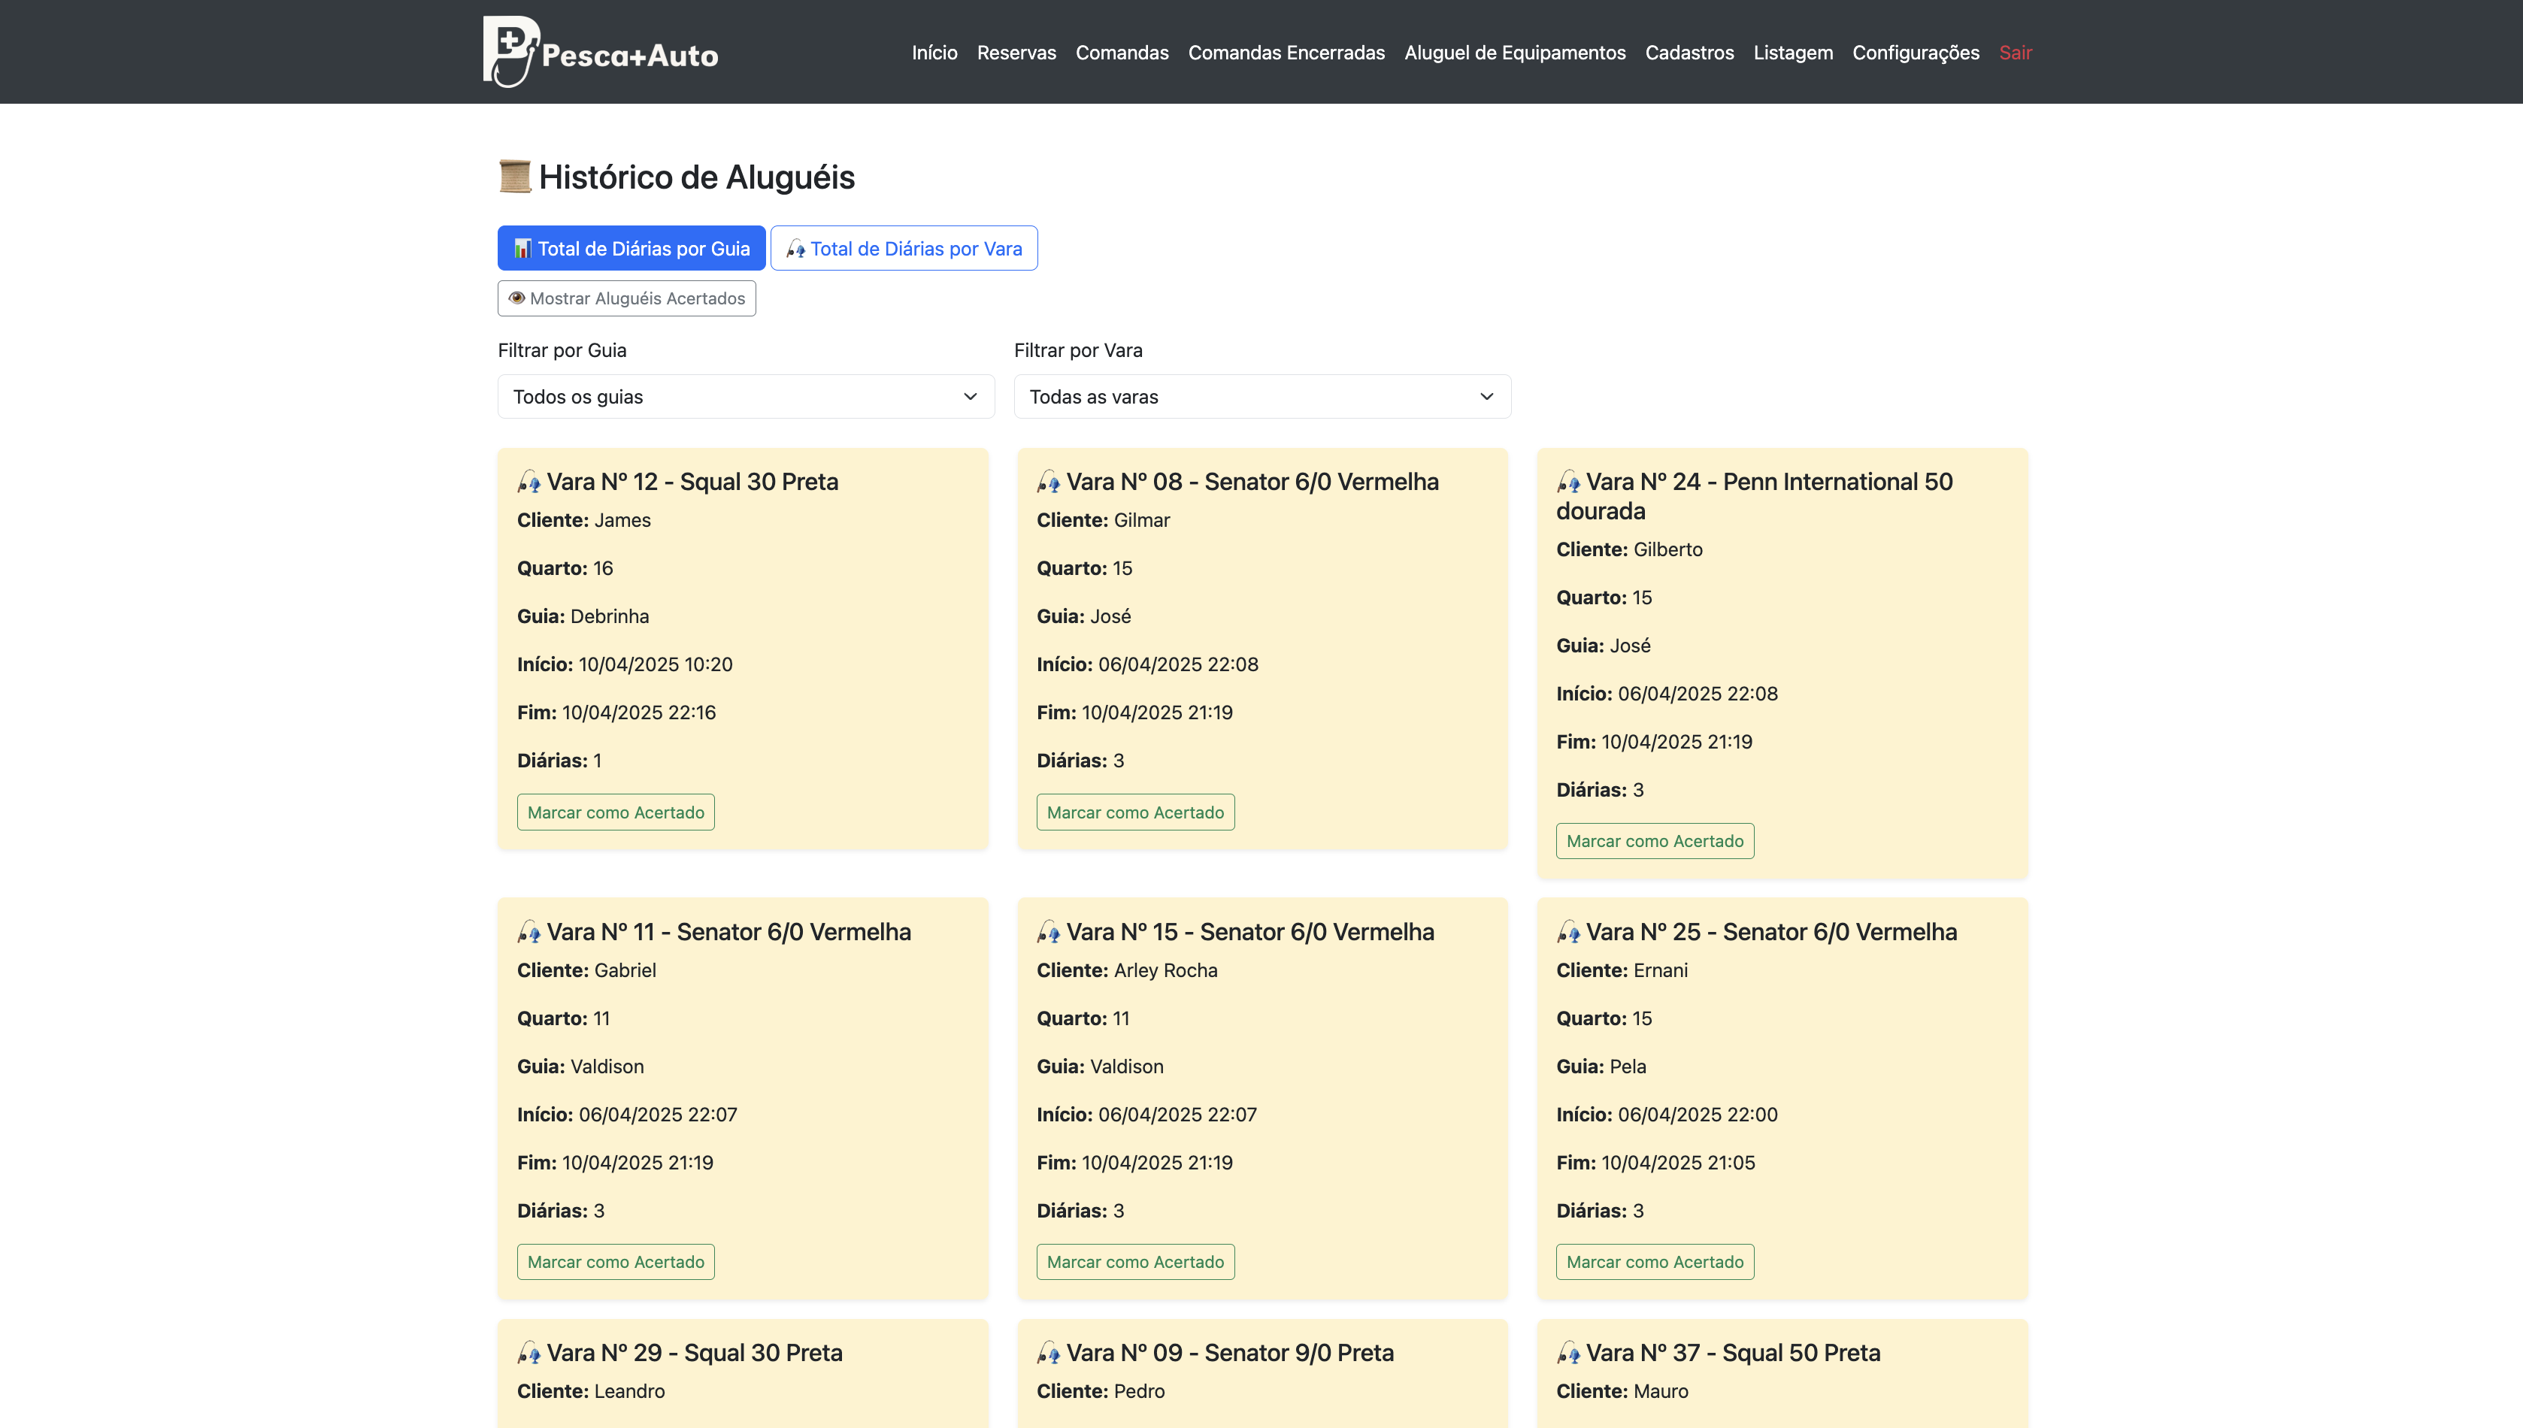Click the fishing rod icon on Vara Nº 25 card
Viewport: 2523px width, 1428px height.
(1568, 932)
